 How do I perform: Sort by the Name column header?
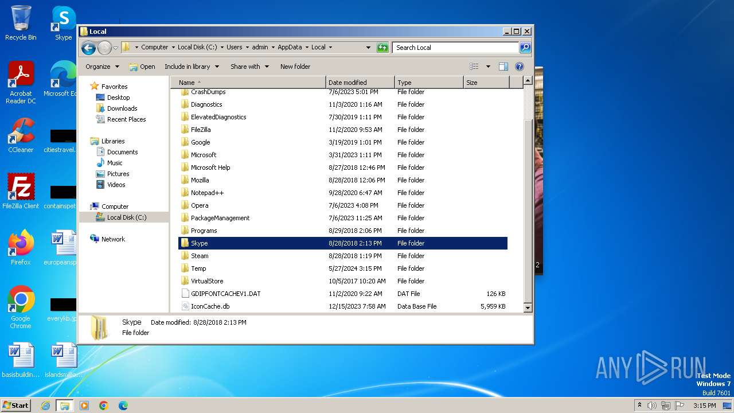248,83
